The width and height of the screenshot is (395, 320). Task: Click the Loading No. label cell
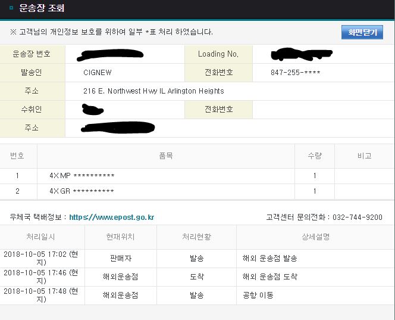coord(218,54)
